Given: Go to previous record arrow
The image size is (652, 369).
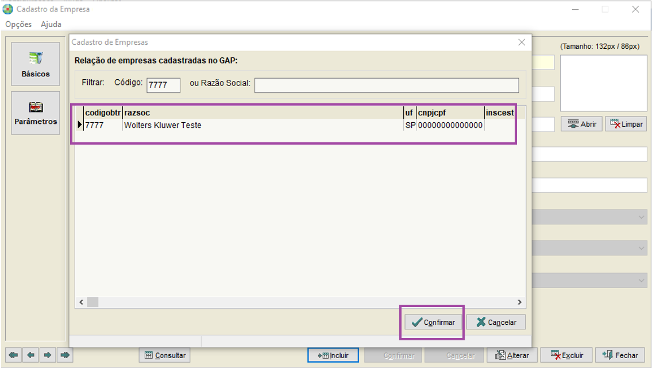Looking at the screenshot, I should click(x=31, y=355).
